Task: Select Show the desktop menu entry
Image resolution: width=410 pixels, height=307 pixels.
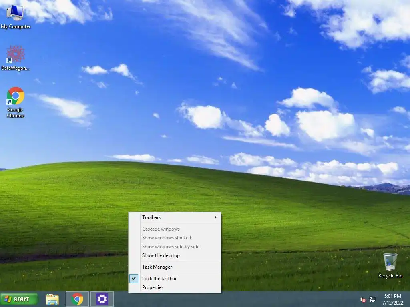Action: [x=175, y=255]
